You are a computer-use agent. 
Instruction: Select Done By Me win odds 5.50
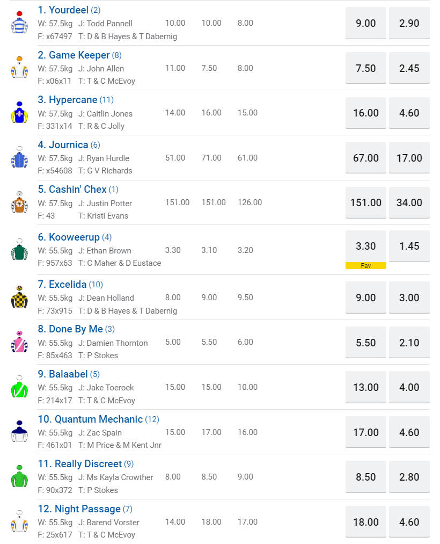366,343
